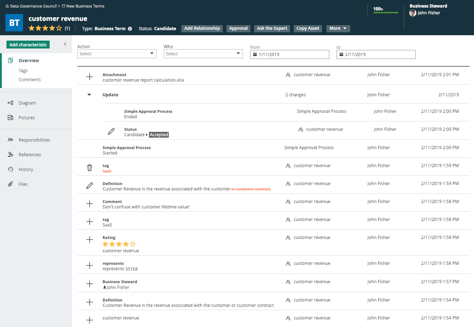Open the Action filter dropdown
The height and width of the screenshot is (327, 474).
tap(117, 54)
